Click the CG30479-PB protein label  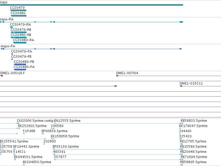coord(21,57)
